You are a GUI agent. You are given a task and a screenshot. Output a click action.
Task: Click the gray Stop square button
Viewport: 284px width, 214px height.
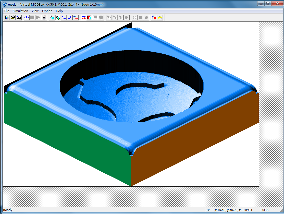point(32,18)
